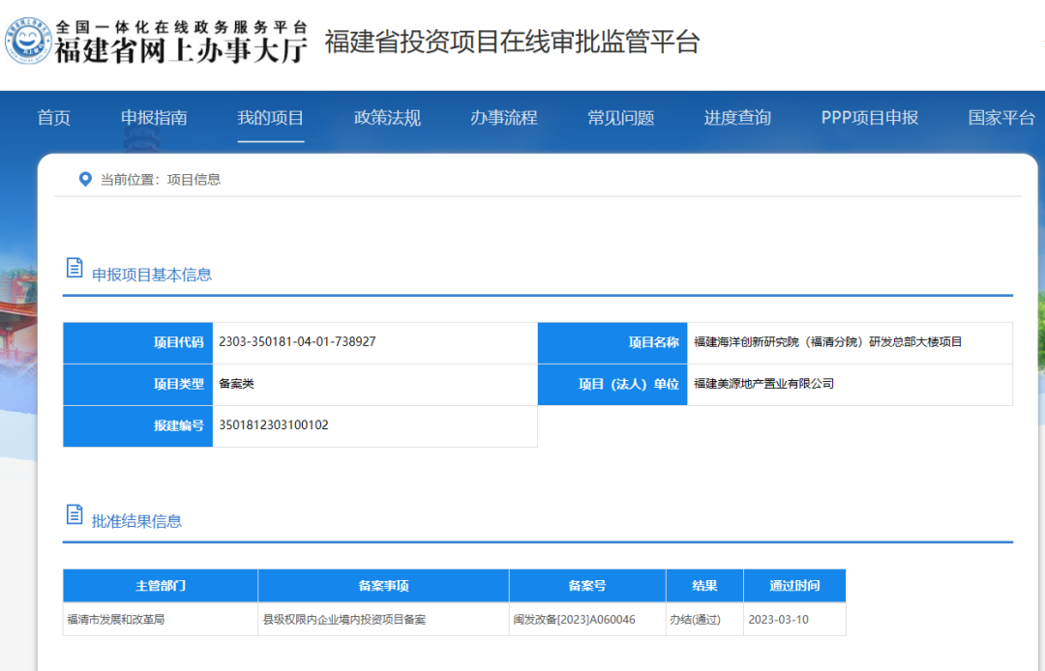This screenshot has width=1045, height=671.
Task: Click the number 3501812303100102
Action: coord(274,425)
